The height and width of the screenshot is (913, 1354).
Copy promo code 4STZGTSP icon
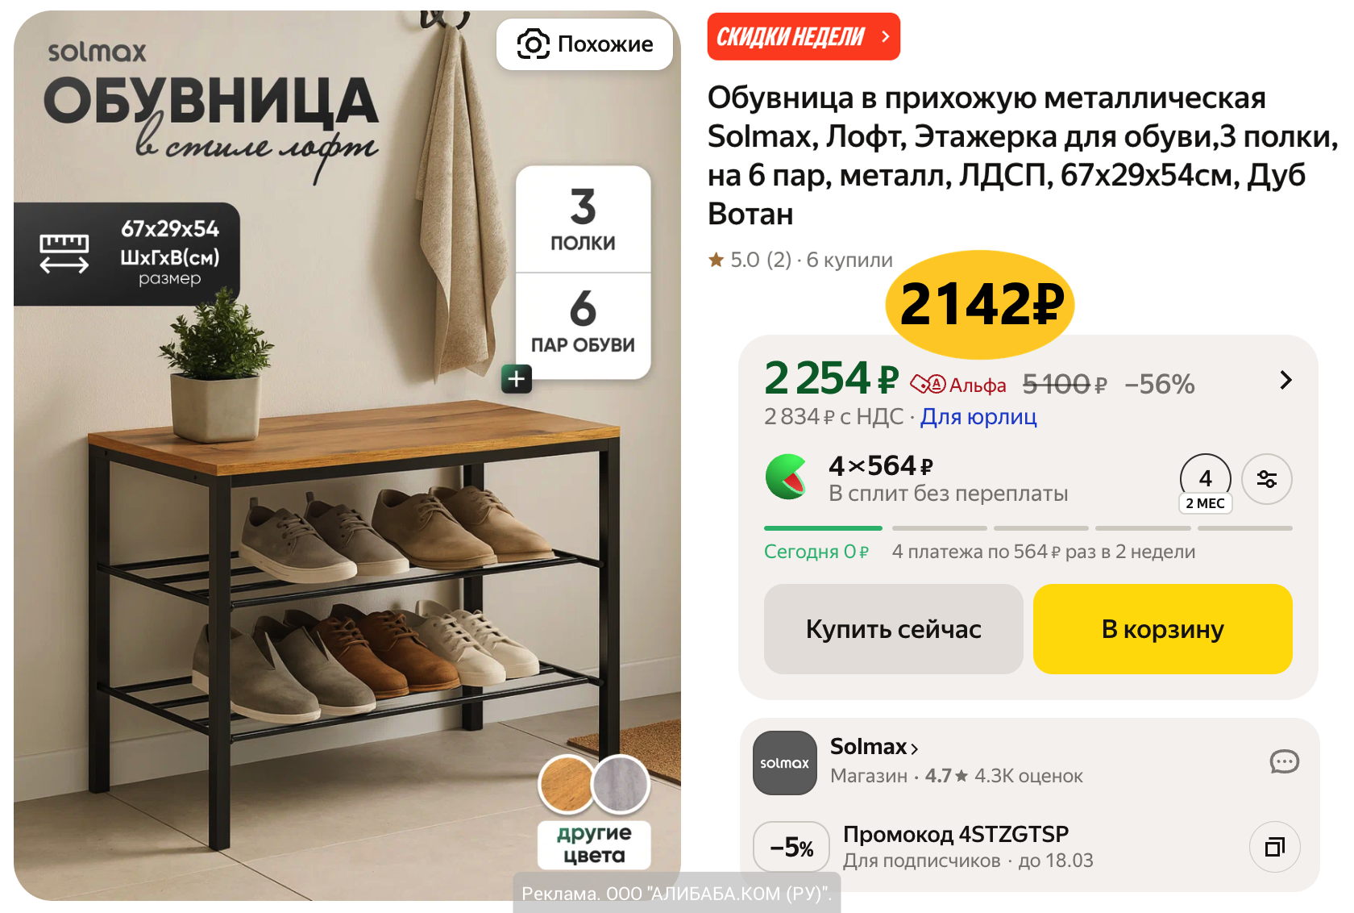(1274, 847)
